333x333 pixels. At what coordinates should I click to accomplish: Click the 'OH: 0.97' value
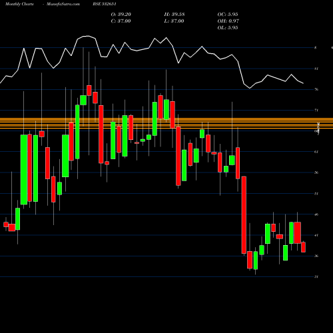pyautogui.click(x=228, y=21)
